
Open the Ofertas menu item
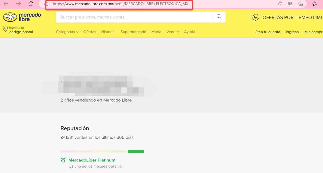pos(90,32)
